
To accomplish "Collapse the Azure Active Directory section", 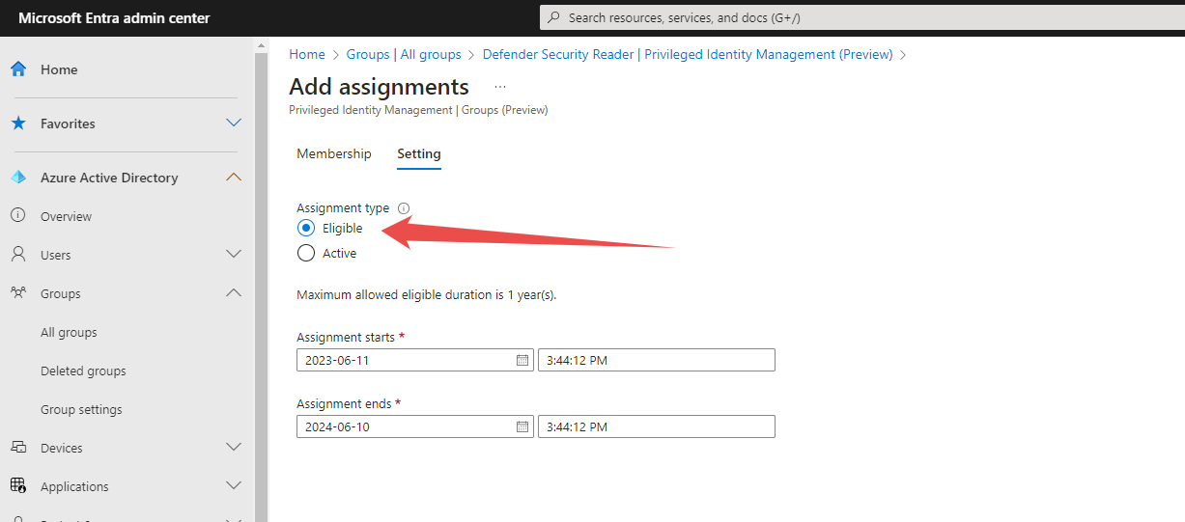I will [233, 178].
